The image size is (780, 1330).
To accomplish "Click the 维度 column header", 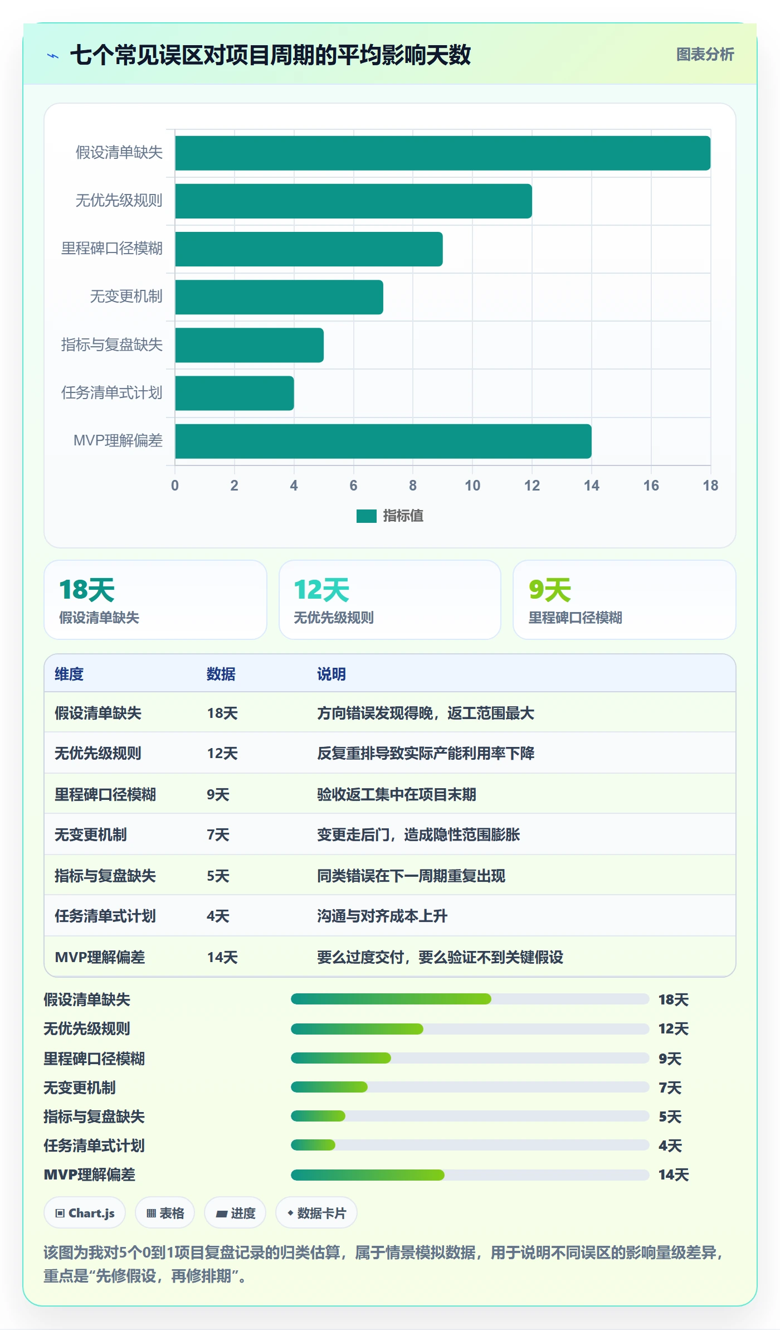I will [x=69, y=674].
